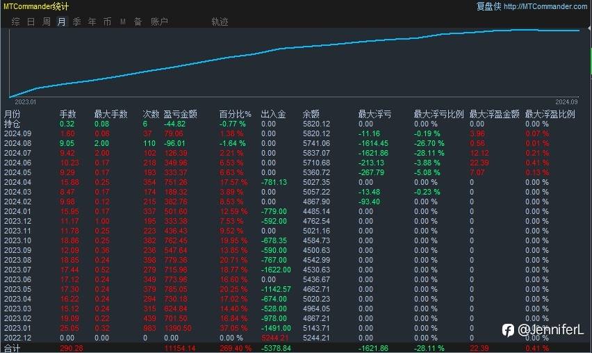
Task: Click the 2024.09 chart end marker
Action: pos(566,102)
